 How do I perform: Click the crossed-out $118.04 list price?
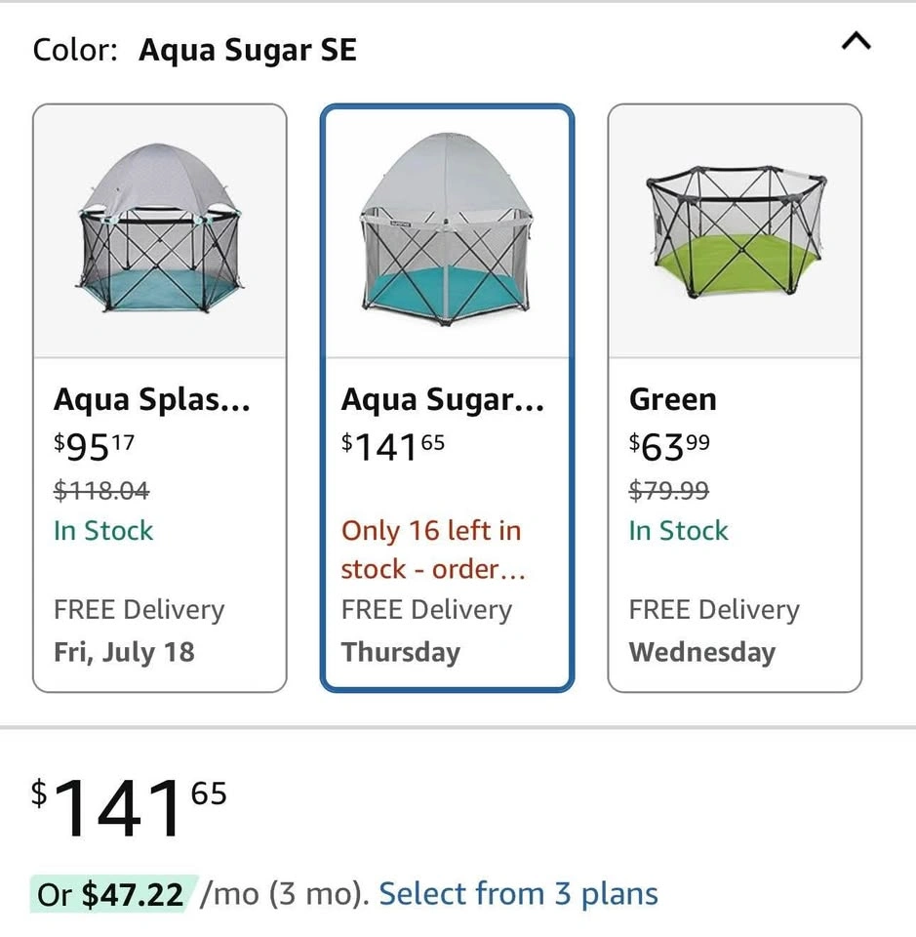coord(101,490)
